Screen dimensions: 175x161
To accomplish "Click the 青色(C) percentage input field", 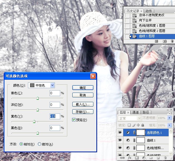I will pos(55,93).
